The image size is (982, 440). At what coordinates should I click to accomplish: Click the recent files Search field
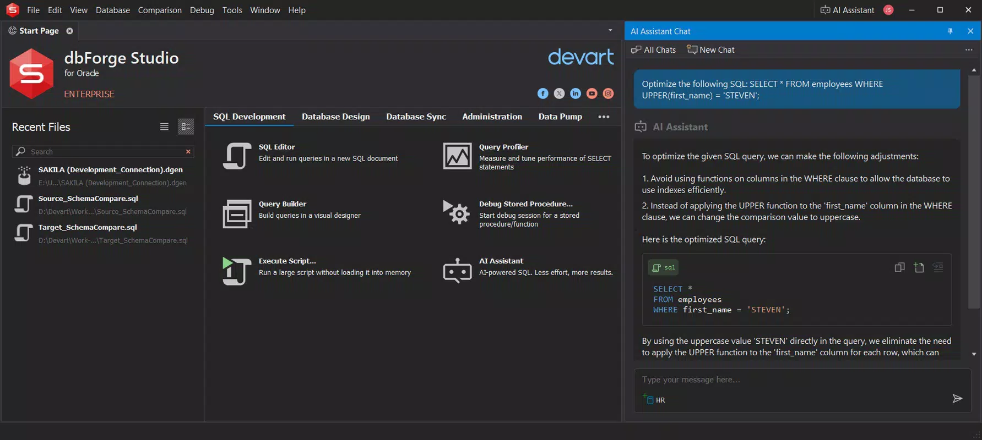pyautogui.click(x=103, y=151)
